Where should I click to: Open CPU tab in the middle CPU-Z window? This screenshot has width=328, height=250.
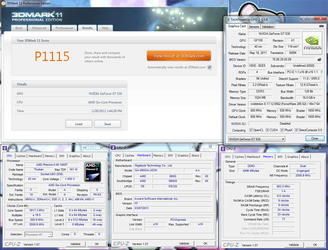(118, 156)
